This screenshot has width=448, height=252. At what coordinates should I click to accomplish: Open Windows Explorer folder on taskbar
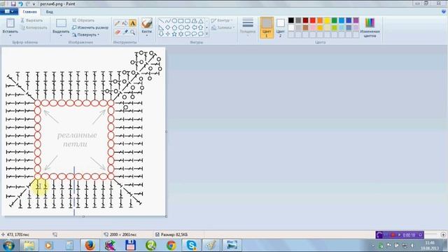pos(29,246)
